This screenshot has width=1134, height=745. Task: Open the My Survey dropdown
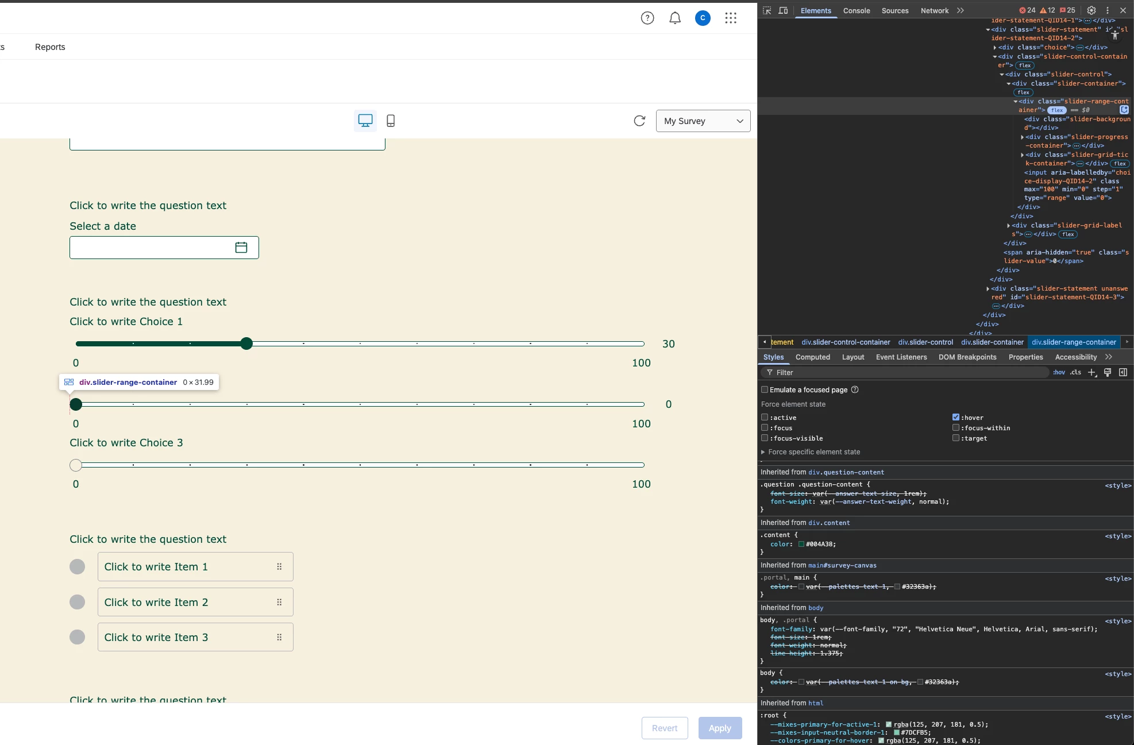point(703,121)
